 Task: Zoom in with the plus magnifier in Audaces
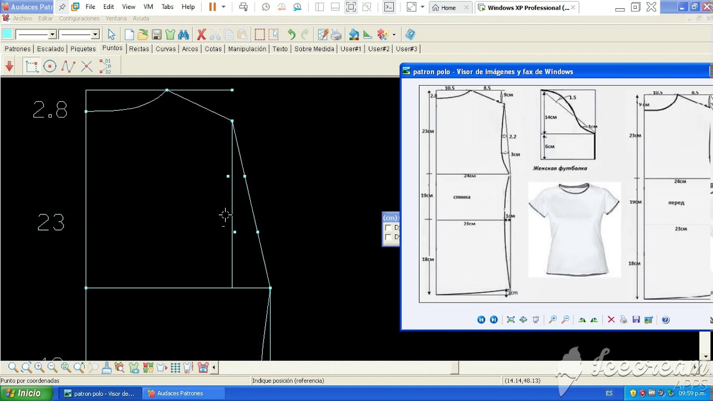(39, 368)
